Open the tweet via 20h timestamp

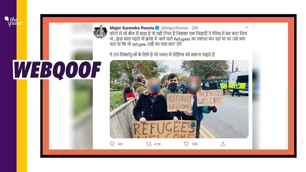(x=195, y=28)
